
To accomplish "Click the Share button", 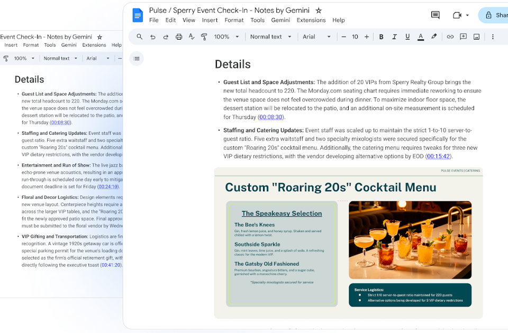I will coord(496,15).
